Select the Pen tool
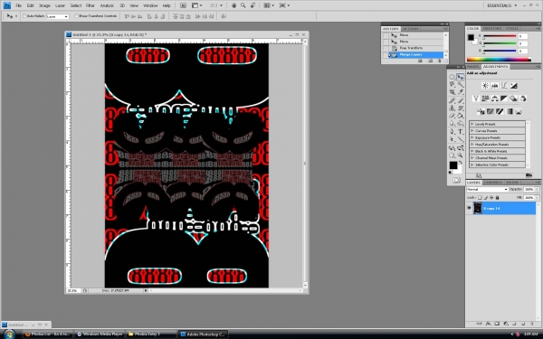This screenshot has height=339, width=543. [x=452, y=132]
